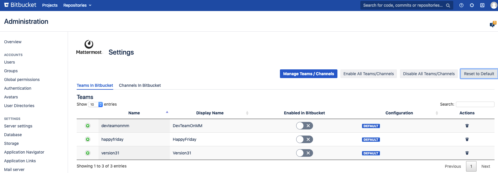Enable devteamonmm team in Bitbucket toggle
Viewport: 498px width, 173px height.
coord(304,126)
